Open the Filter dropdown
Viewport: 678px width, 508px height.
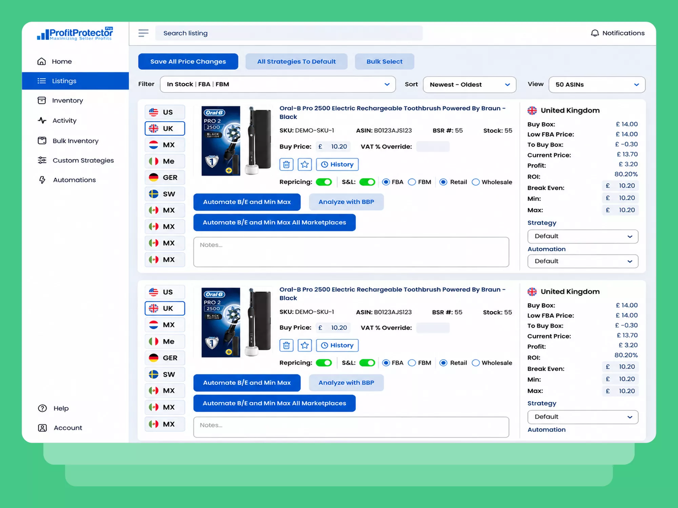click(x=278, y=84)
